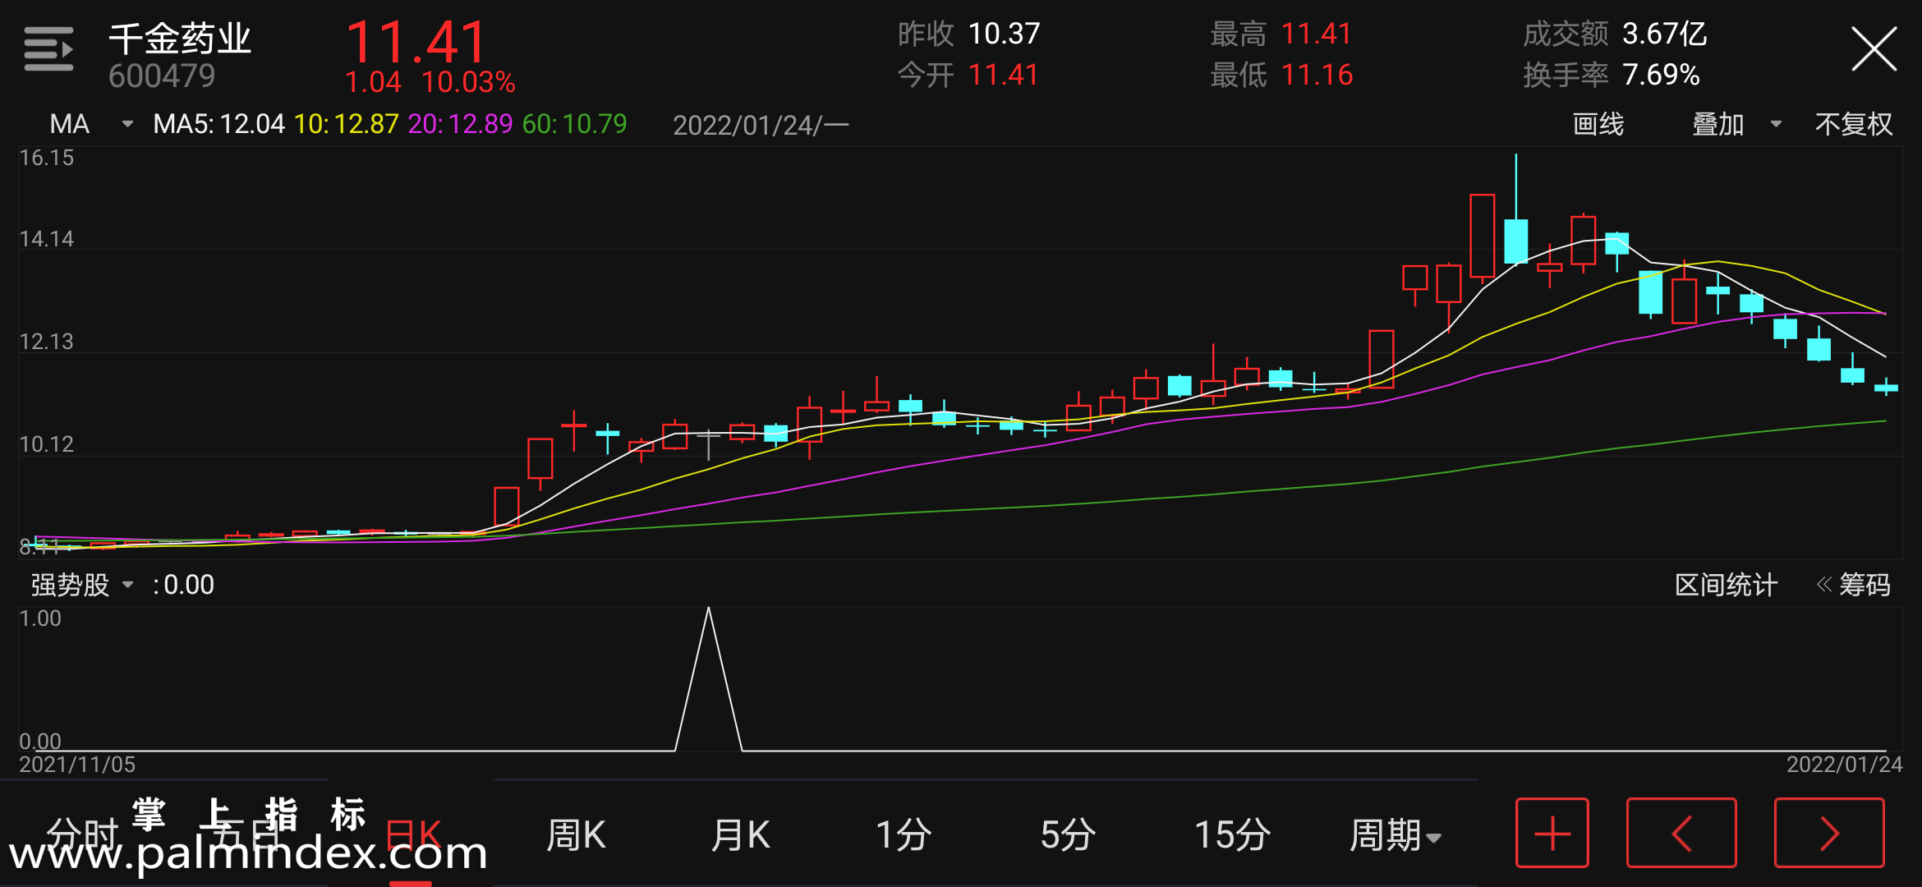The image size is (1922, 887).
Task: Click the start date 2021/11/05
Action: (77, 765)
